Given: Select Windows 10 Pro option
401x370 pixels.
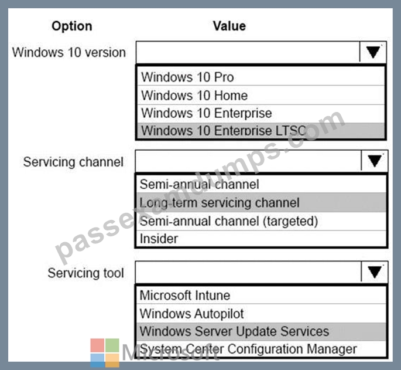Looking at the screenshot, I should pos(261,77).
